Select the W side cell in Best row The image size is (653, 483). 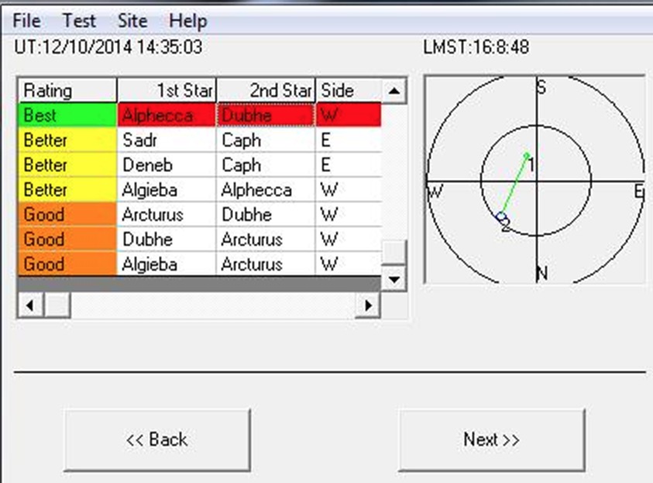pyautogui.click(x=349, y=115)
